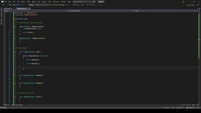Open Live Share
The image size is (201, 113).
[191, 5]
